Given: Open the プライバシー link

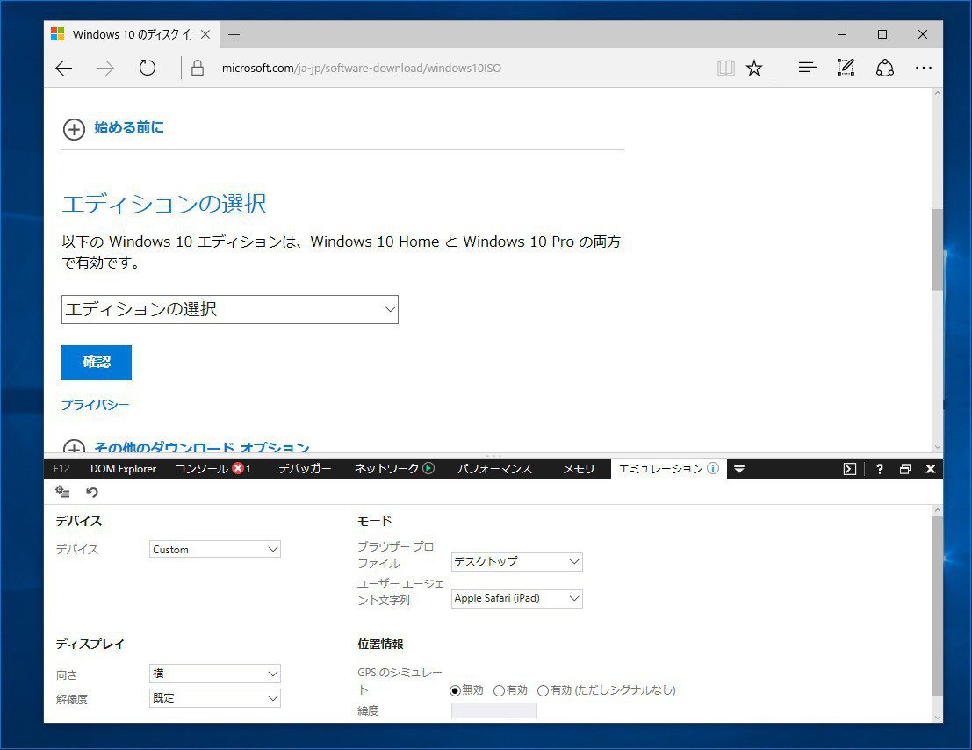Looking at the screenshot, I should pos(95,405).
